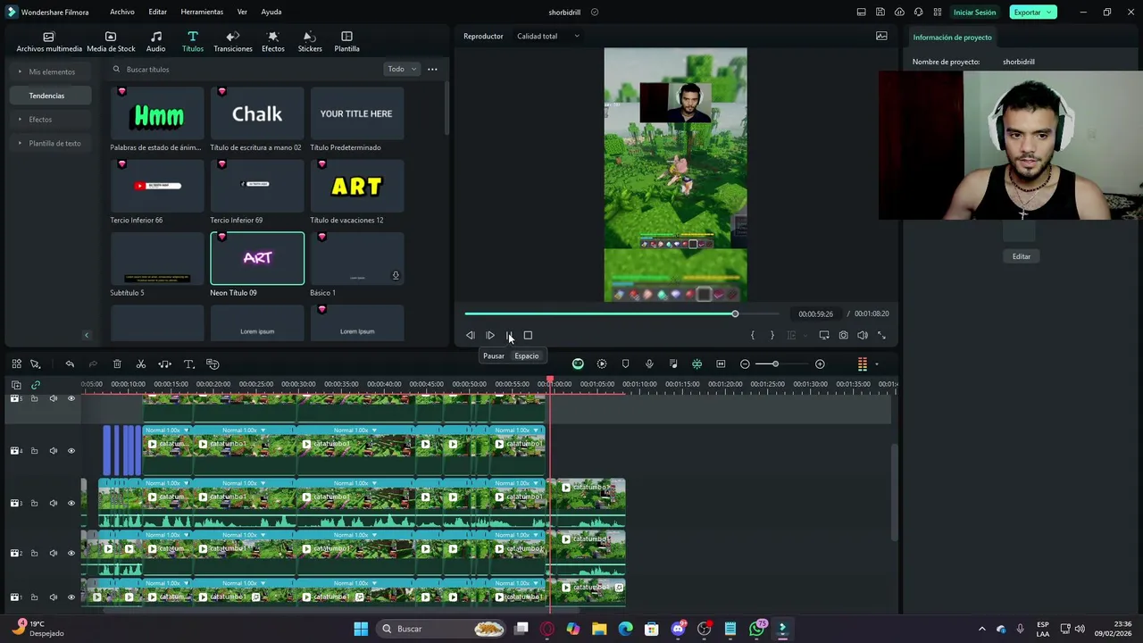Open the Editar menu
Viewport: 1143px width, 643px height.
click(158, 12)
